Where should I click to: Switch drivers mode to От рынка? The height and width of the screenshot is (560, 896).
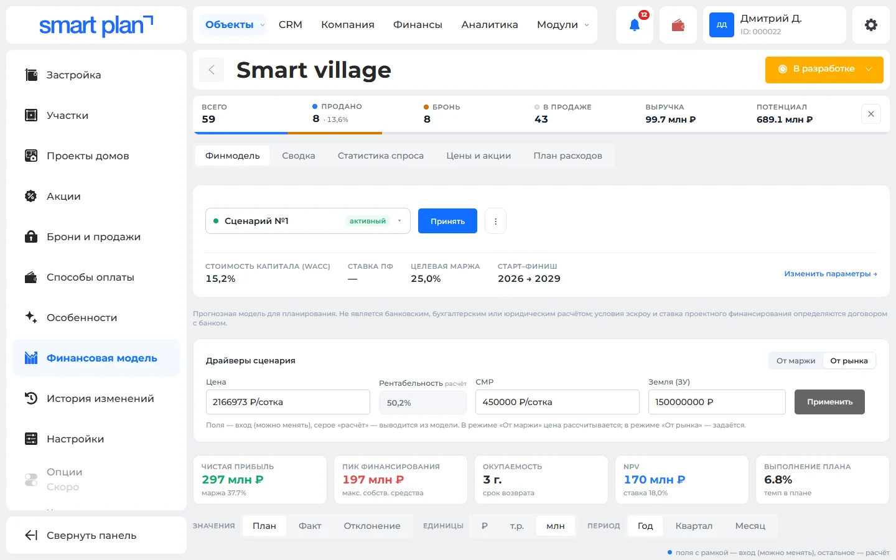pos(849,361)
